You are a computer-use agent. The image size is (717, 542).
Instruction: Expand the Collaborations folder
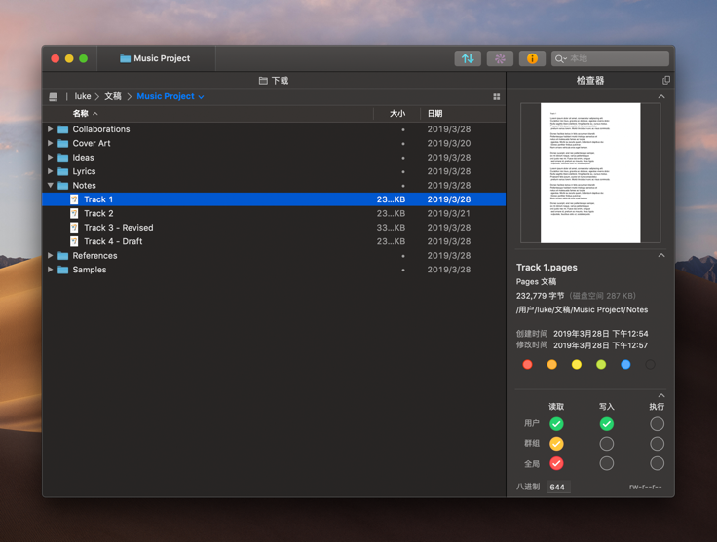point(51,129)
